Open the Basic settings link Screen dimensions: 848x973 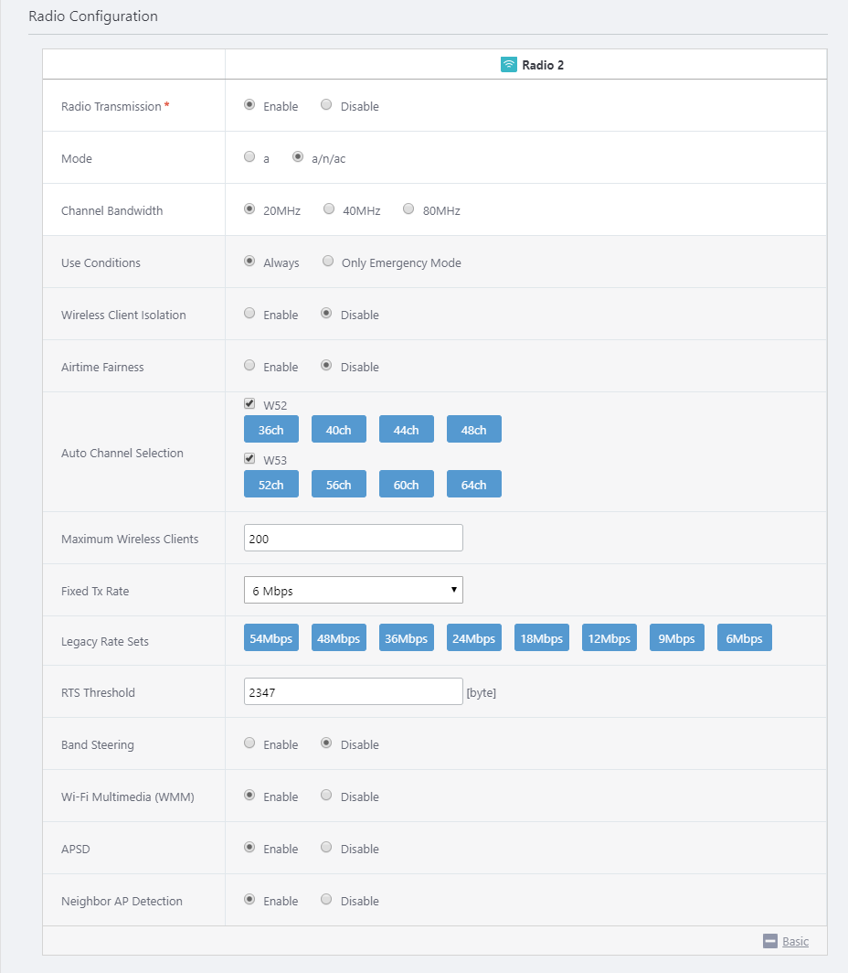(x=795, y=941)
